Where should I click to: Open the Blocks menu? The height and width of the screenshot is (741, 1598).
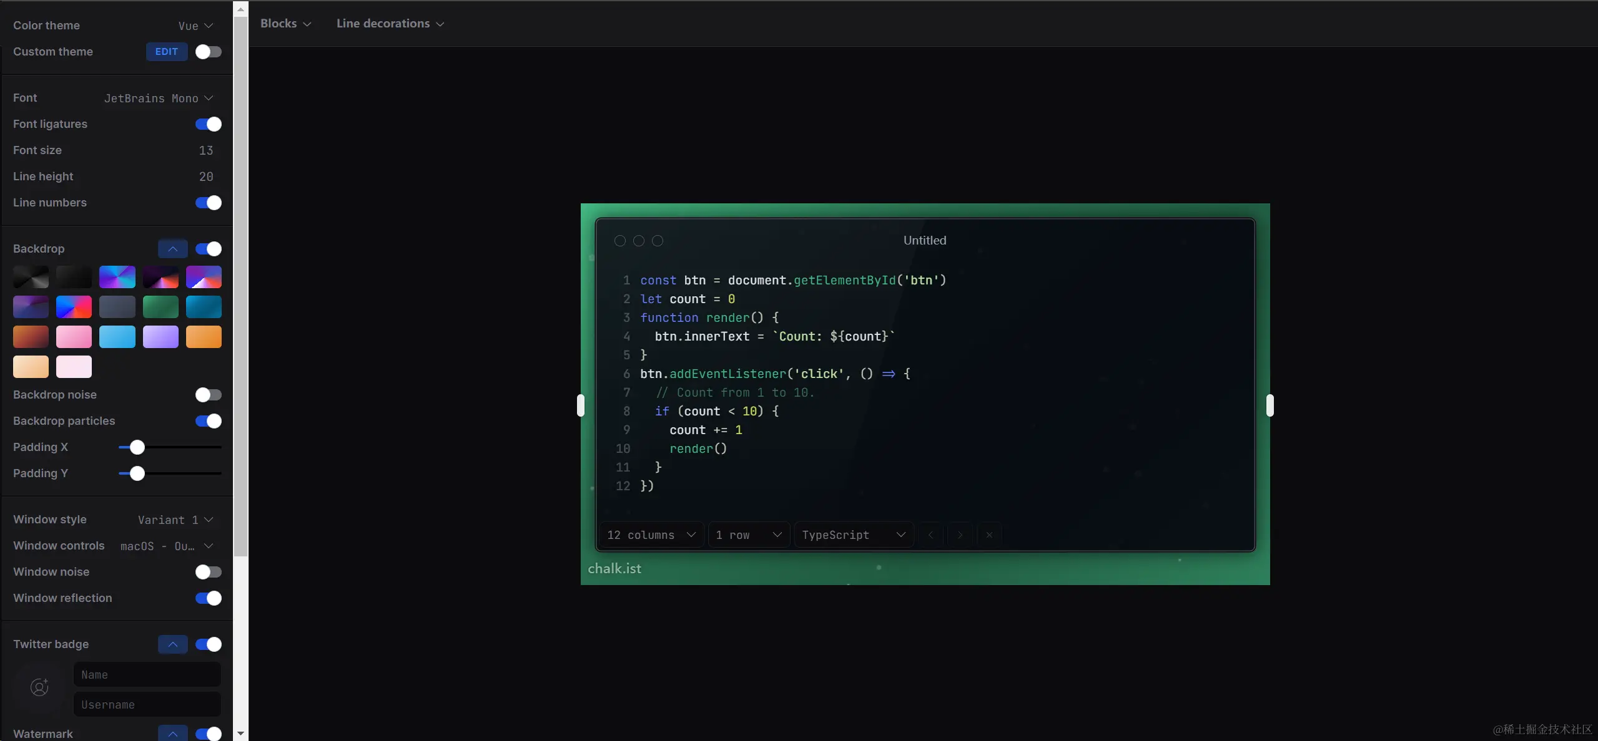coord(285,24)
